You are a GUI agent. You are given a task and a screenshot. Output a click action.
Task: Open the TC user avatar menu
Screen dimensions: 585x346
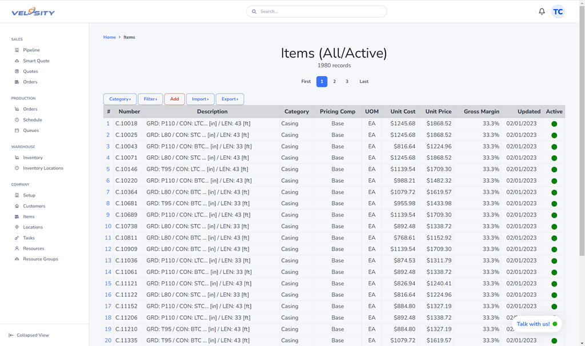(x=558, y=11)
